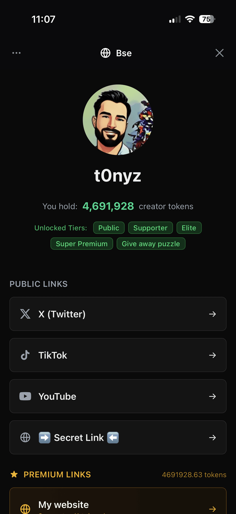Tap the globe icon beside Bse
Image resolution: width=236 pixels, height=514 pixels.
(x=105, y=53)
